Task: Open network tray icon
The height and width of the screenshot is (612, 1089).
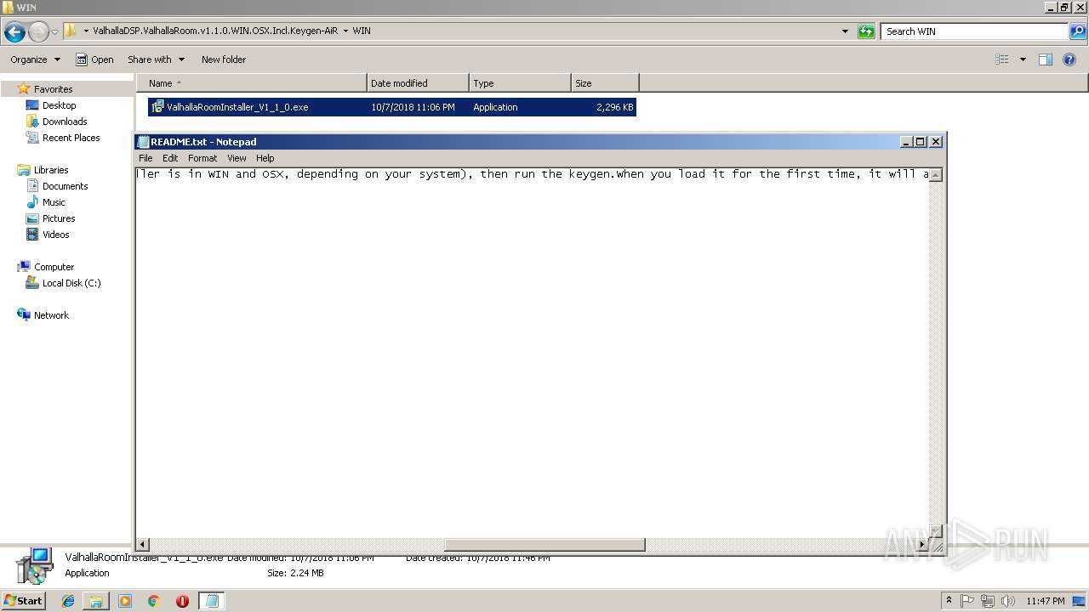Action: [987, 601]
